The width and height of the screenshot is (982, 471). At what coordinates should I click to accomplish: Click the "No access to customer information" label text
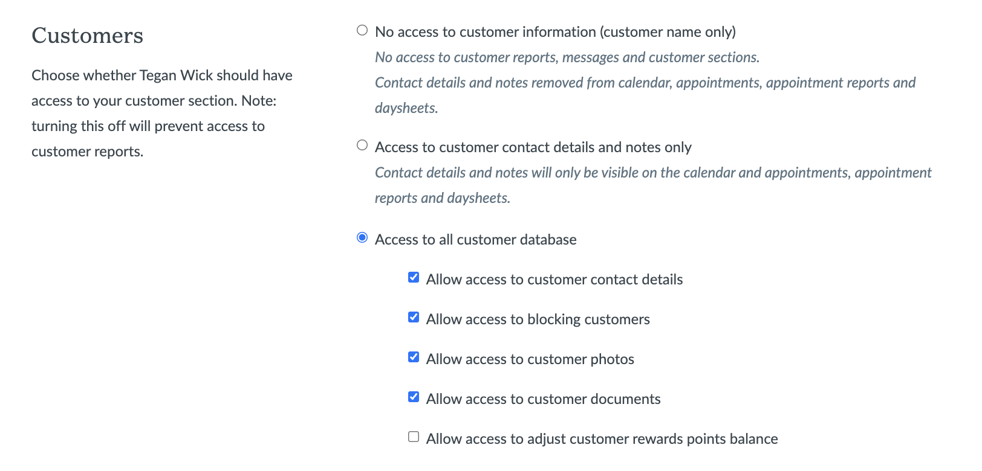coord(555,32)
